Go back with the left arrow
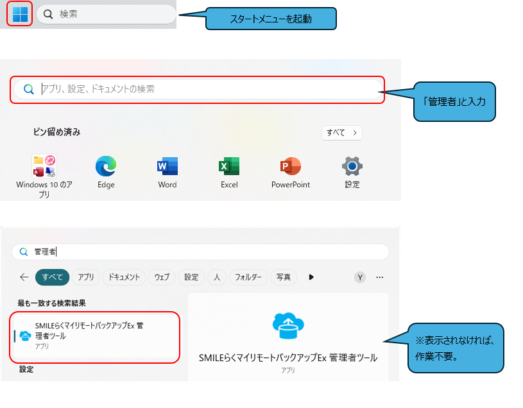Image resolution: width=523 pixels, height=408 pixels. (x=24, y=277)
